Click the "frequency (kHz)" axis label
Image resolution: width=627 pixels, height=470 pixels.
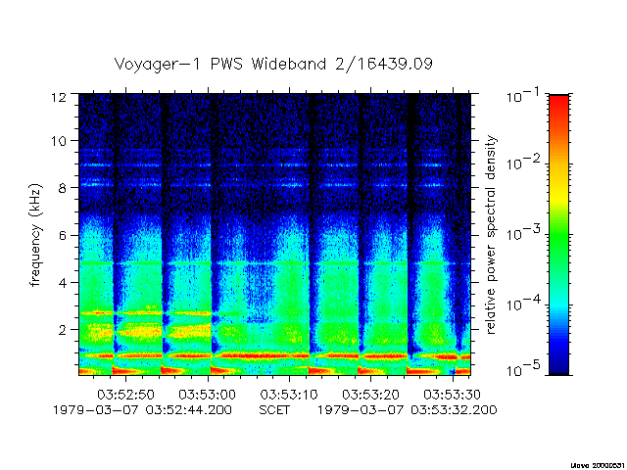tap(35, 235)
